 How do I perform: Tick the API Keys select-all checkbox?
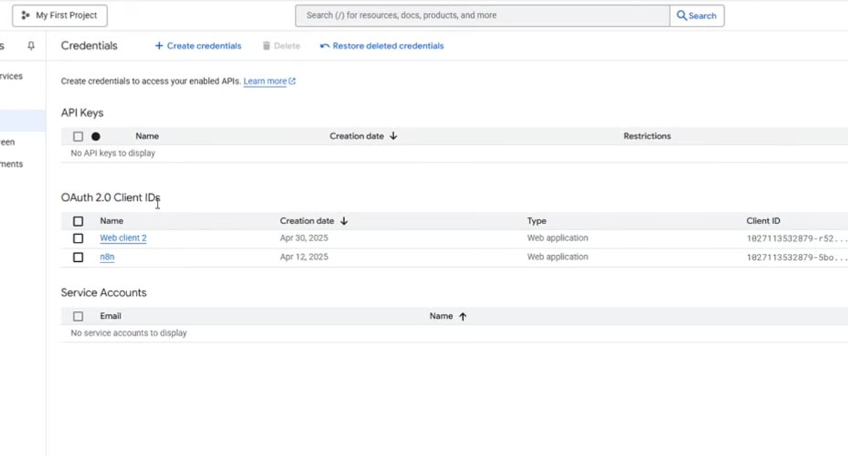(78, 137)
